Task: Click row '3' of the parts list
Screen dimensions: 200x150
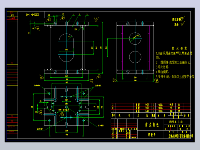Action: pos(151,105)
